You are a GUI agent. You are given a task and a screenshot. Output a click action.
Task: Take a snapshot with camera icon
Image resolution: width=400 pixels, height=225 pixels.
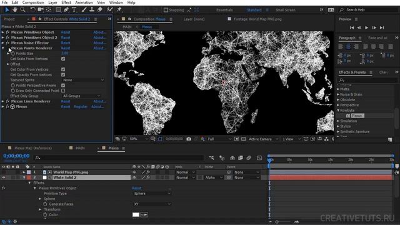[189, 139]
